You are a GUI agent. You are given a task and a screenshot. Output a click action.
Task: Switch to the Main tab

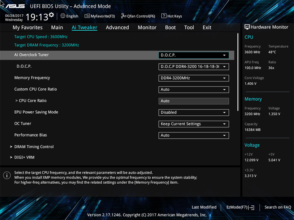coord(57,28)
